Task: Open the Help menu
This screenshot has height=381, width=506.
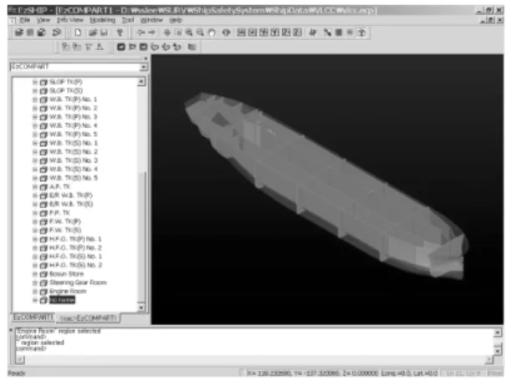Action: tap(176, 20)
